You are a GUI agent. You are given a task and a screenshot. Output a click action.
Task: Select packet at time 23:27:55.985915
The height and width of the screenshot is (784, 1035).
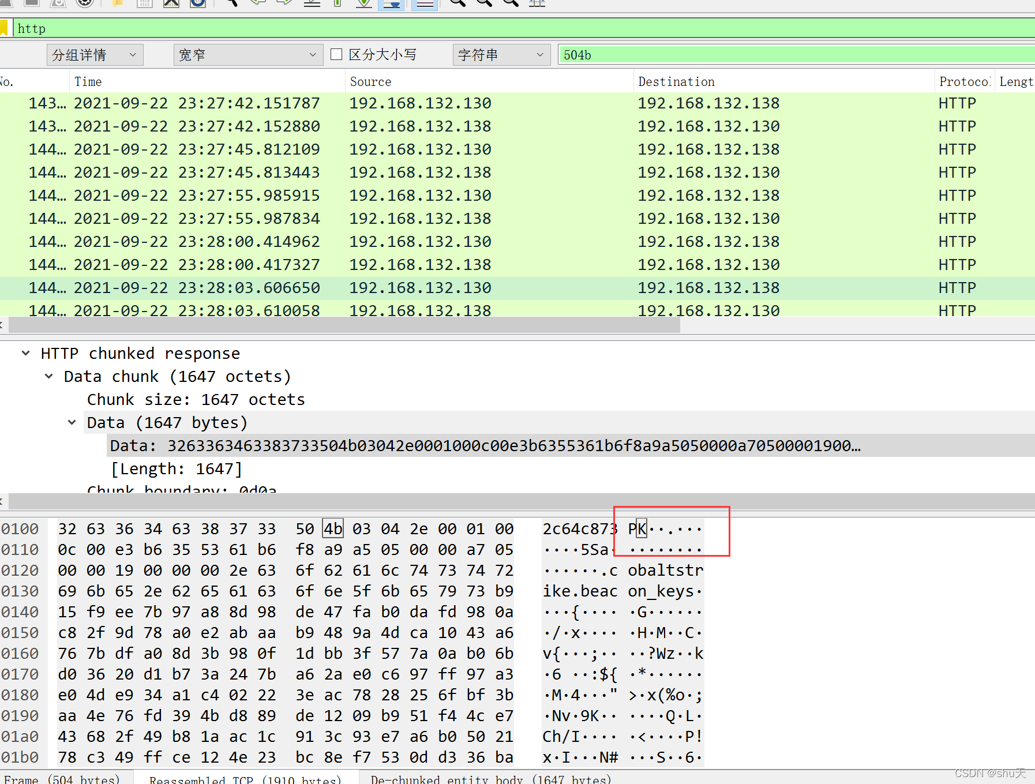(x=517, y=196)
